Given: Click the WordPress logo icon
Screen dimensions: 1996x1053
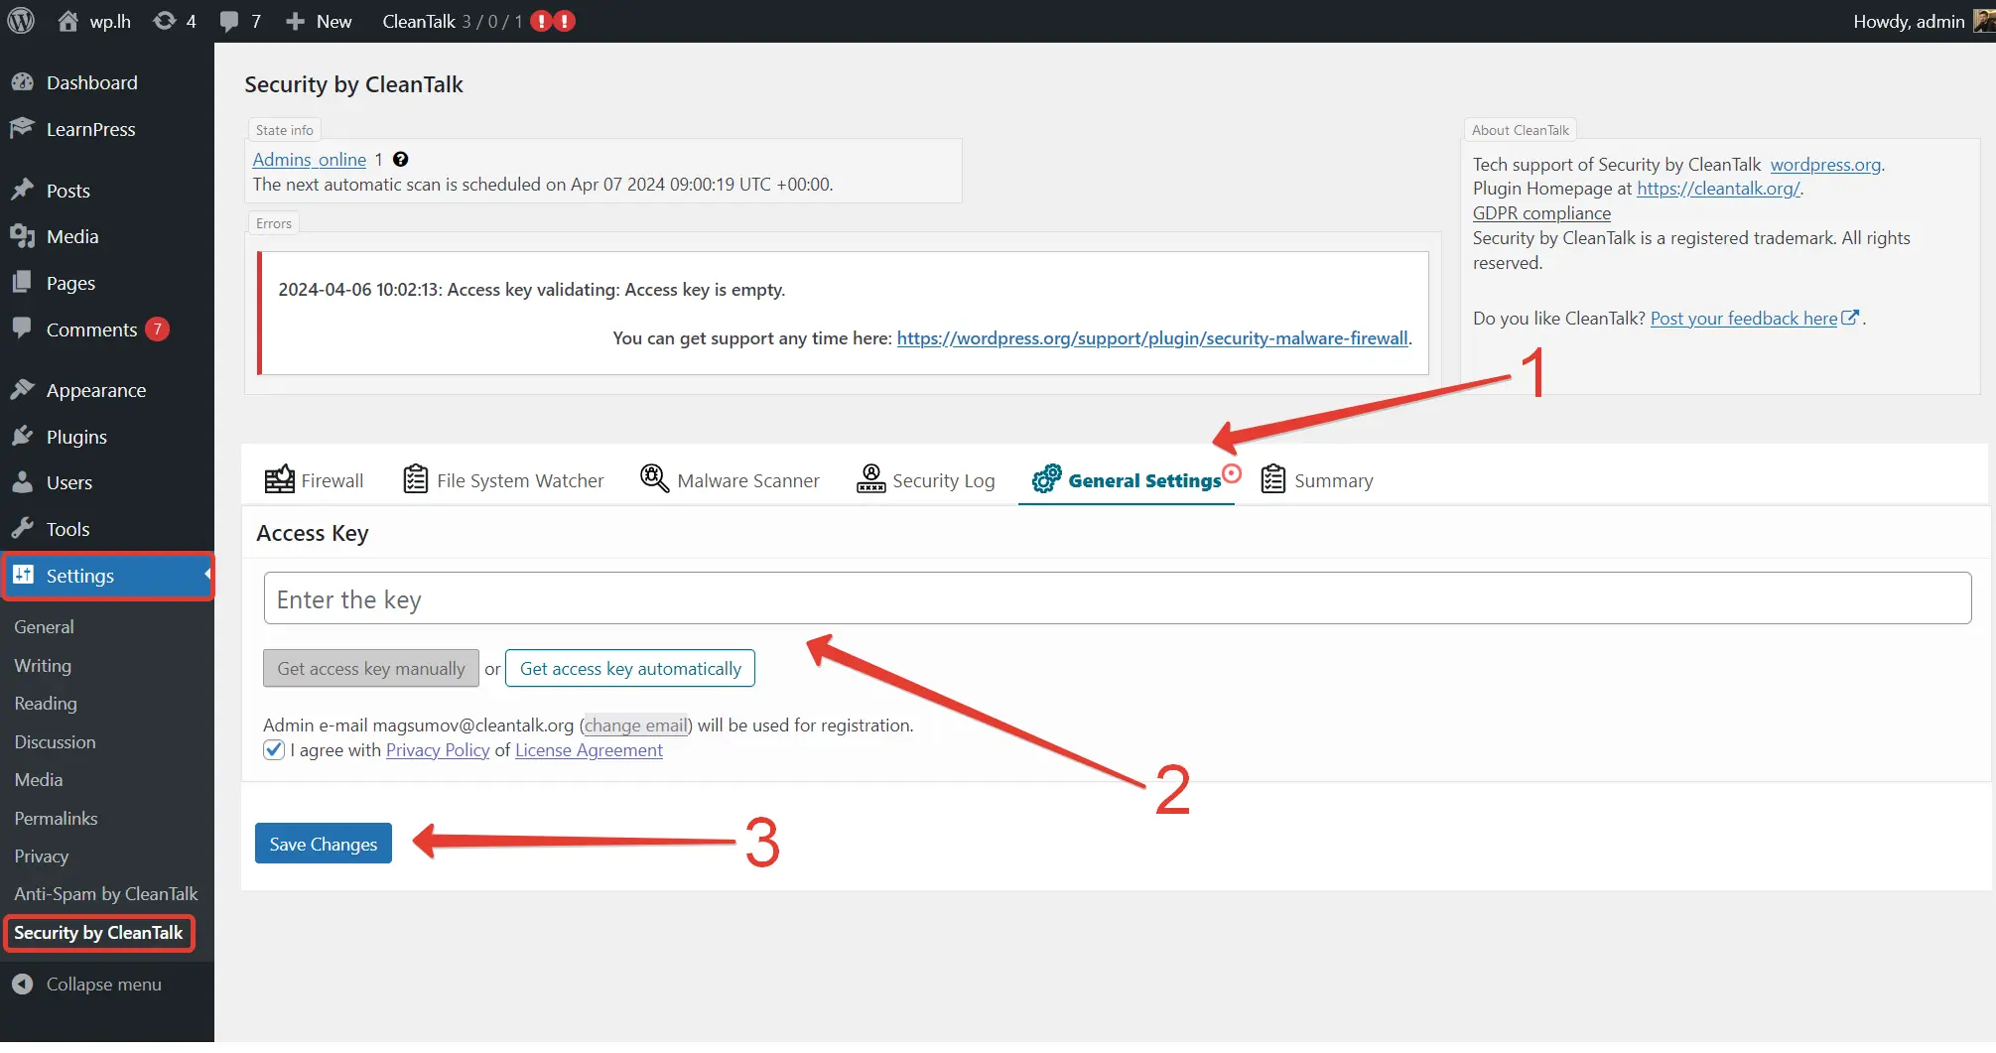Looking at the screenshot, I should (x=21, y=21).
